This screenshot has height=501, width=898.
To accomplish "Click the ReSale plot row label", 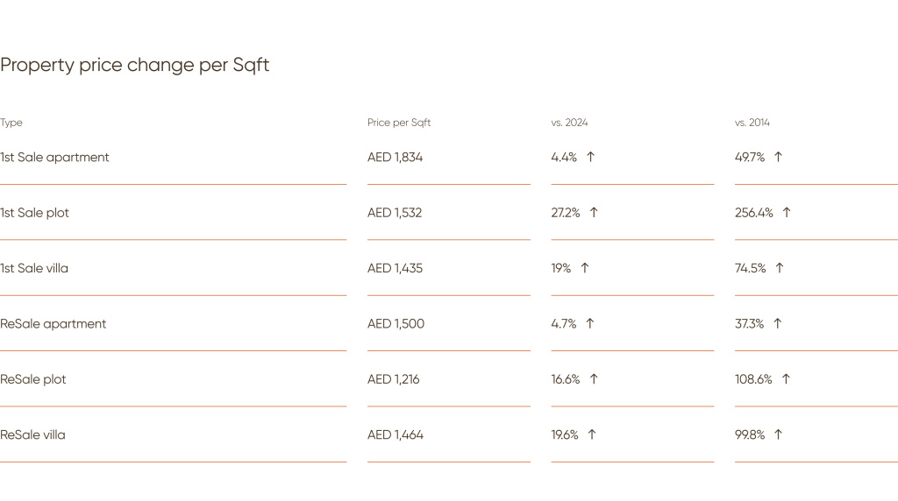I will click(x=33, y=379).
